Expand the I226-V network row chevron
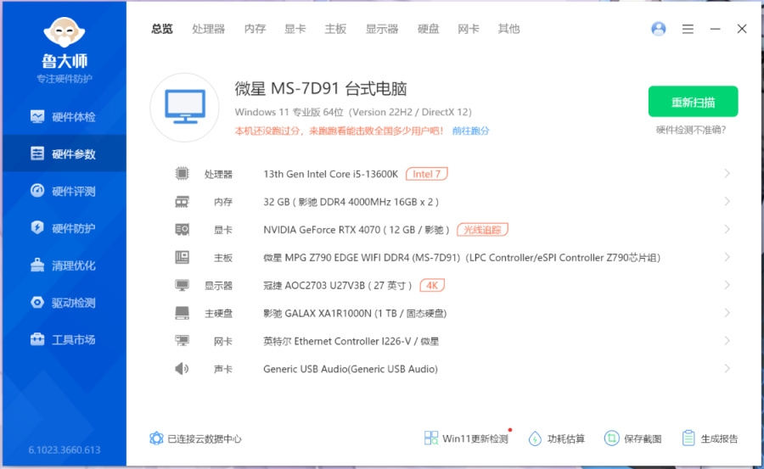The width and height of the screenshot is (764, 469). [x=727, y=340]
